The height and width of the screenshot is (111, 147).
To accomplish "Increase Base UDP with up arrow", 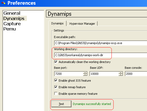I will pos(120,73).
